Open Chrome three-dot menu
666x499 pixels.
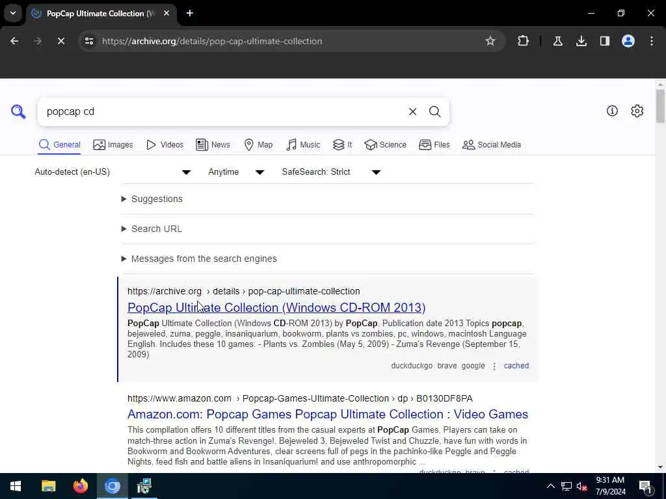point(652,41)
